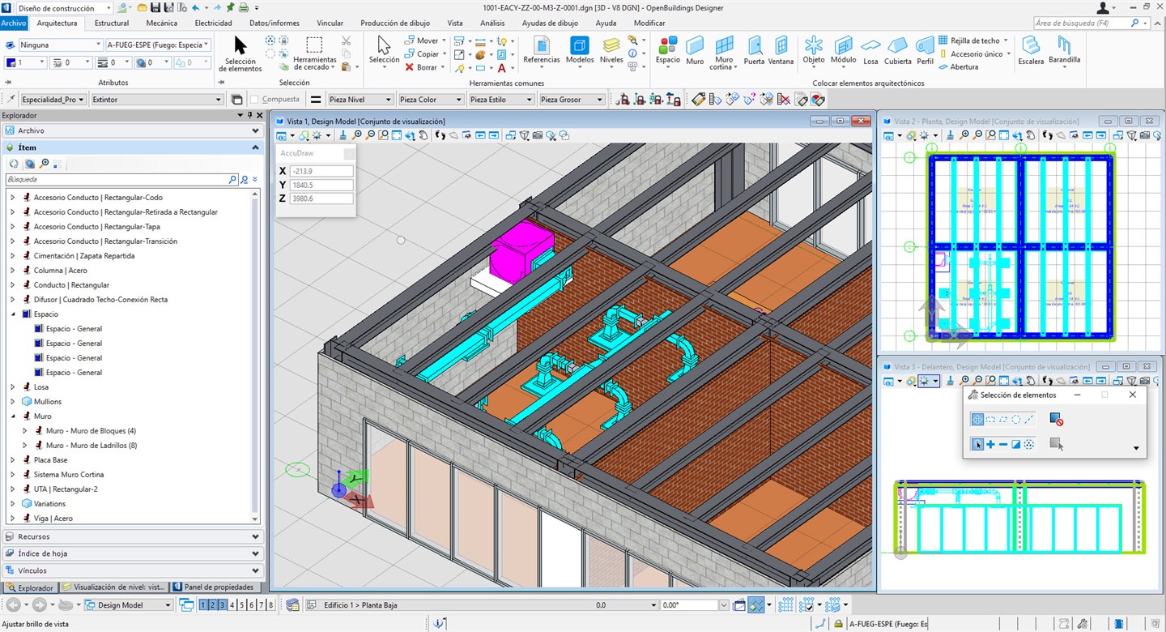Viewport: 1166px width, 632px height.
Task: Toggle view 6 button in view group
Action: point(251,605)
